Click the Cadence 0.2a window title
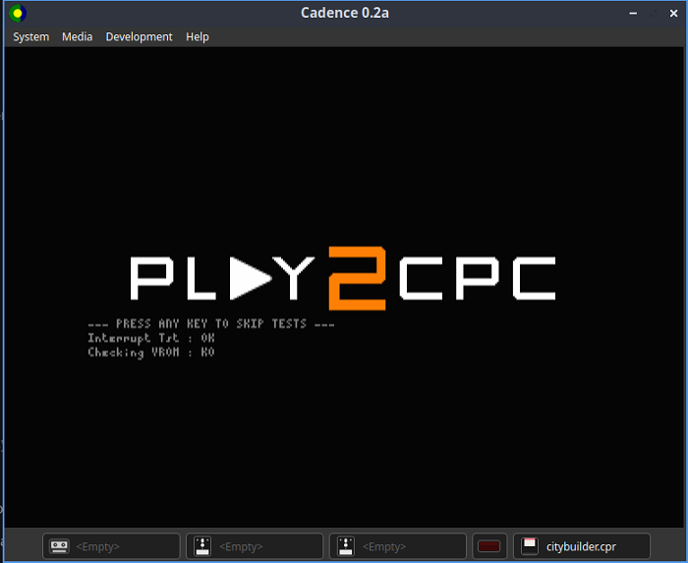Screen dimensions: 688x563 tap(344, 13)
